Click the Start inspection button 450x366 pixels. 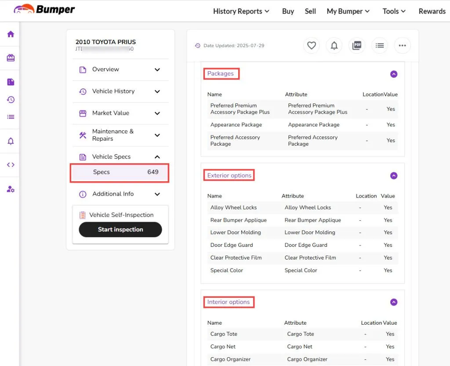[x=120, y=230]
